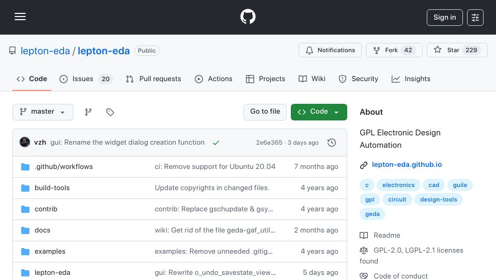Image resolution: width=496 pixels, height=279 pixels.
Task: Open the Insights tab
Action: (411, 79)
